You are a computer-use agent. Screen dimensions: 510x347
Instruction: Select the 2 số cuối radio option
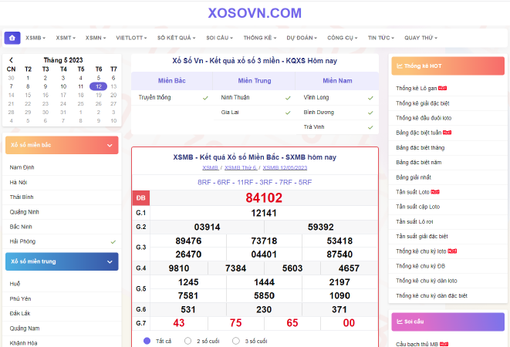[x=187, y=341]
